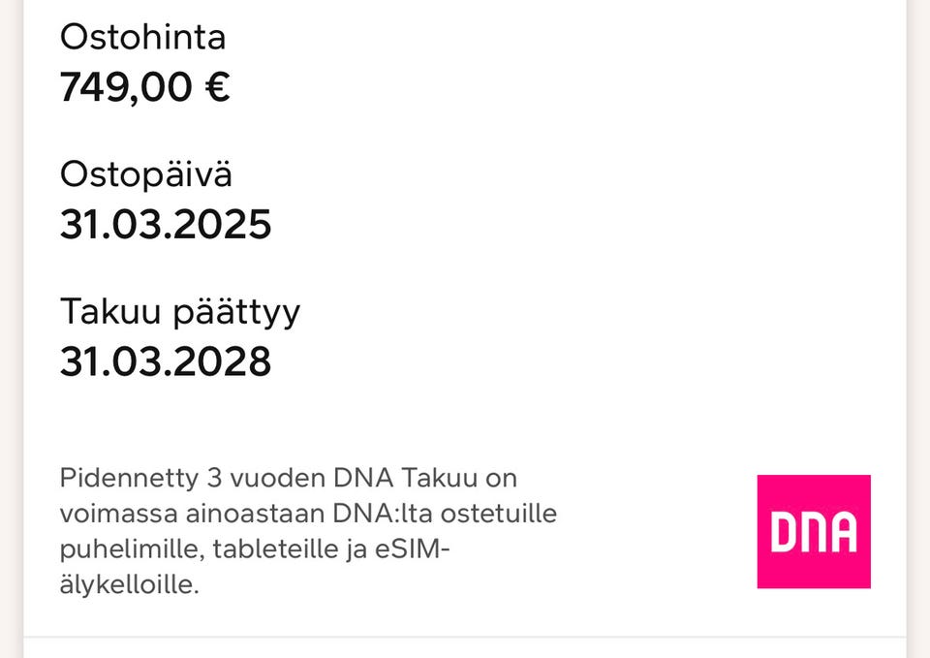Click the word älykelloille in the note

point(129,585)
